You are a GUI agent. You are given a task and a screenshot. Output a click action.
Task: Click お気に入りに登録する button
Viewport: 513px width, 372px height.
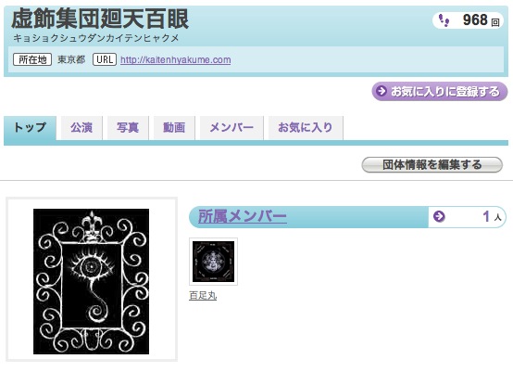pyautogui.click(x=440, y=91)
